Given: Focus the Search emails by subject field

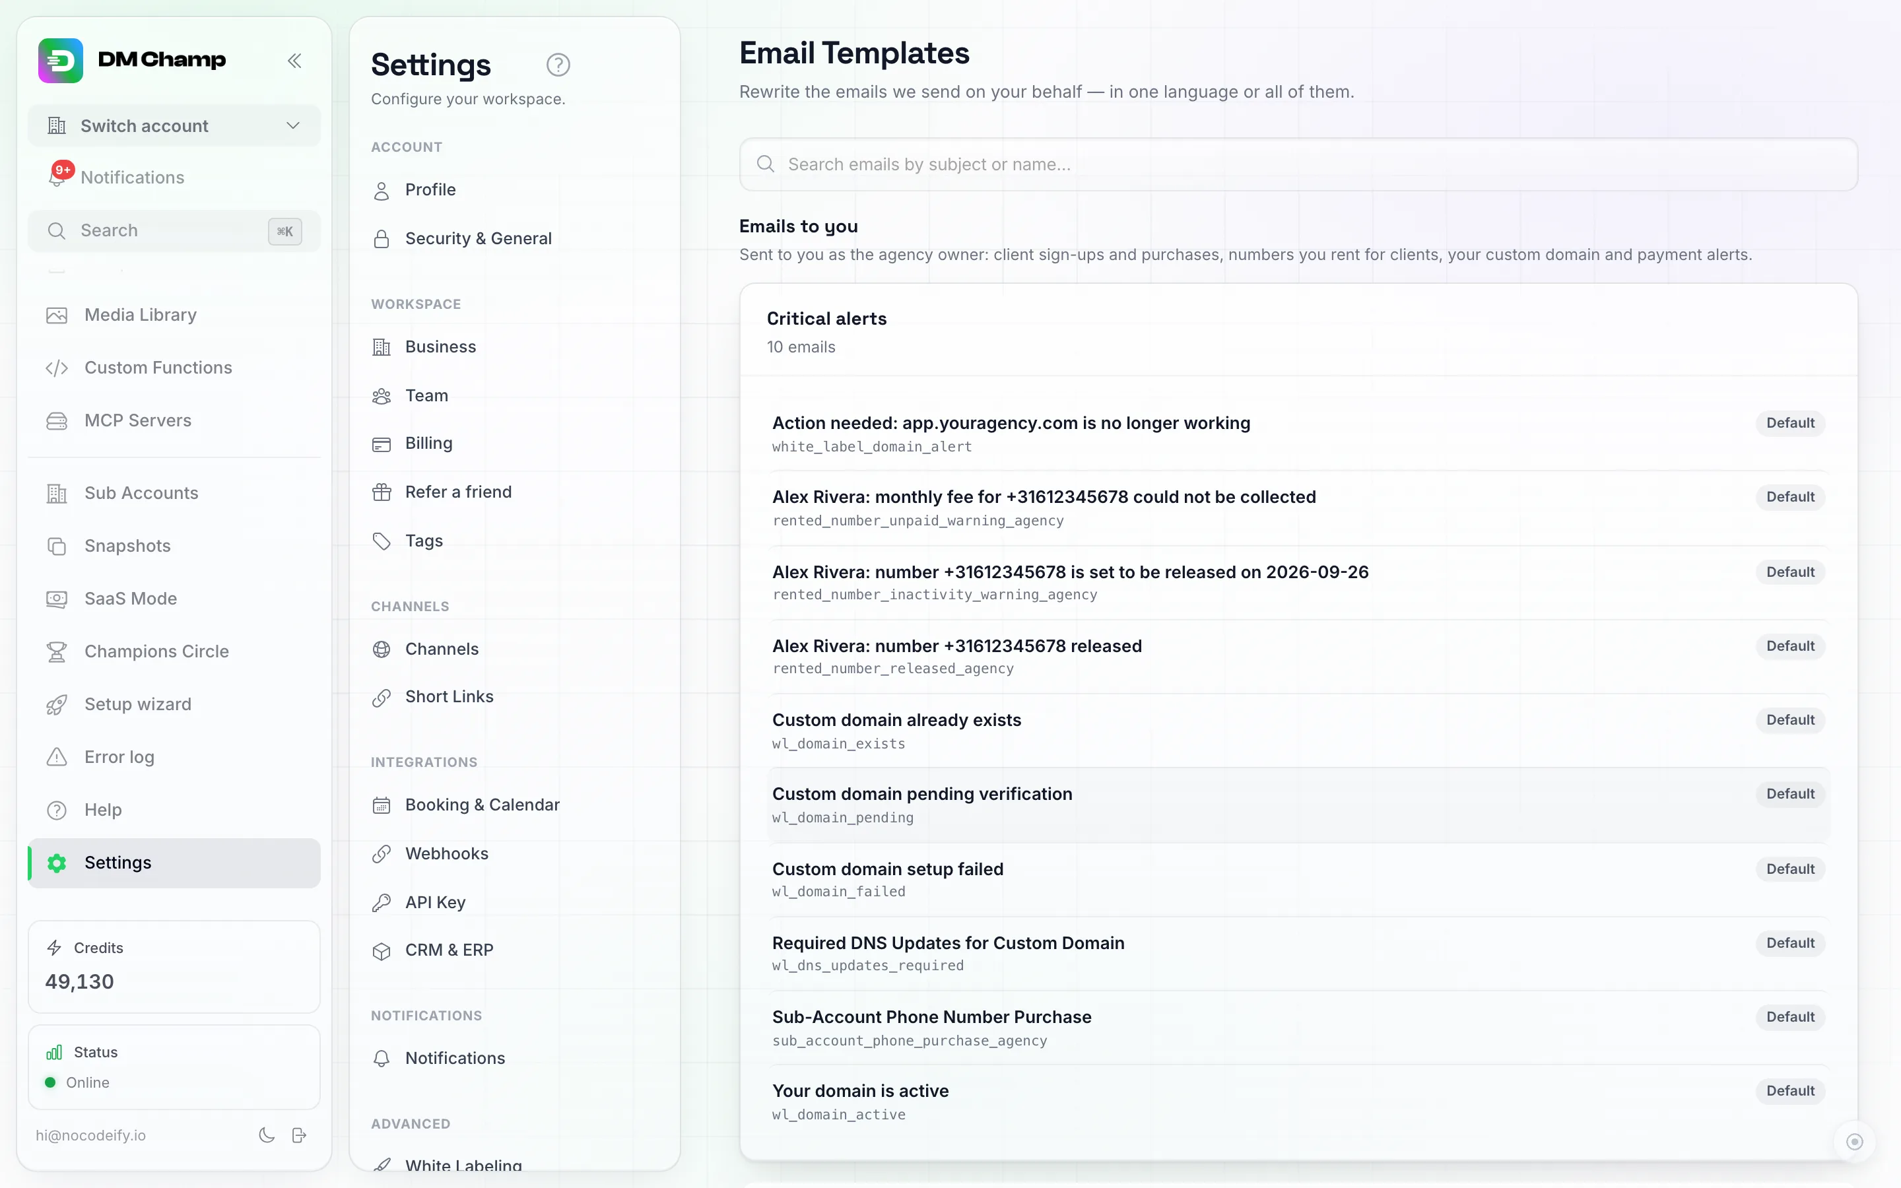Looking at the screenshot, I should (x=1298, y=164).
